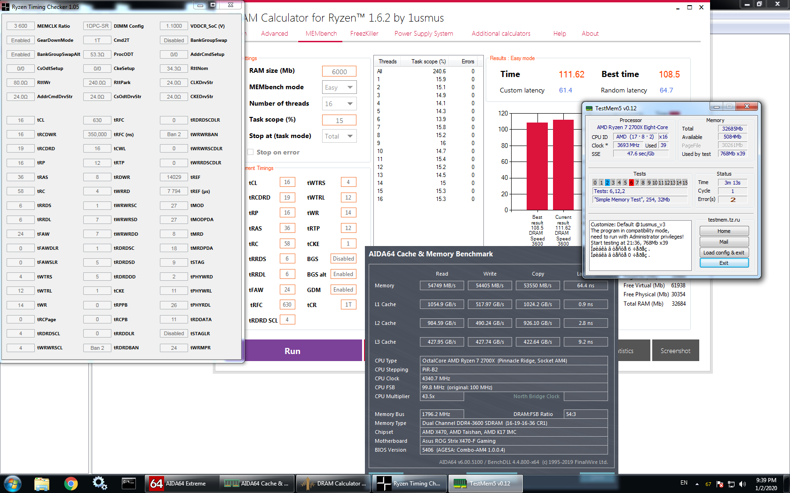Open the taskbar clock and date
Image resolution: width=790 pixels, height=493 pixels.
[766, 484]
